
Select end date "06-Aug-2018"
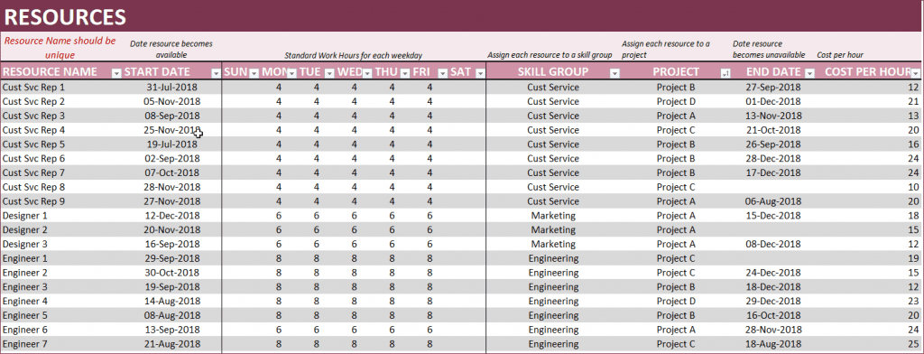[x=773, y=201]
